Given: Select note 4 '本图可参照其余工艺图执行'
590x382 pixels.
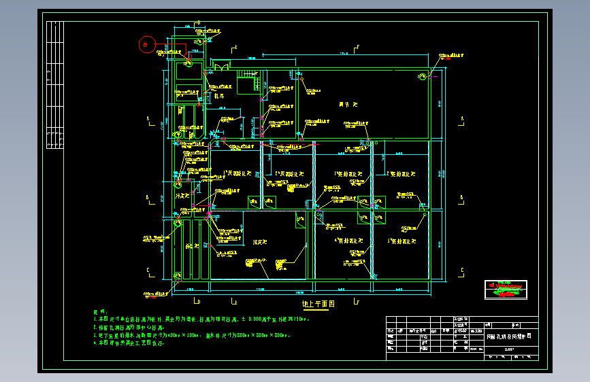Looking at the screenshot, I should pos(129,343).
